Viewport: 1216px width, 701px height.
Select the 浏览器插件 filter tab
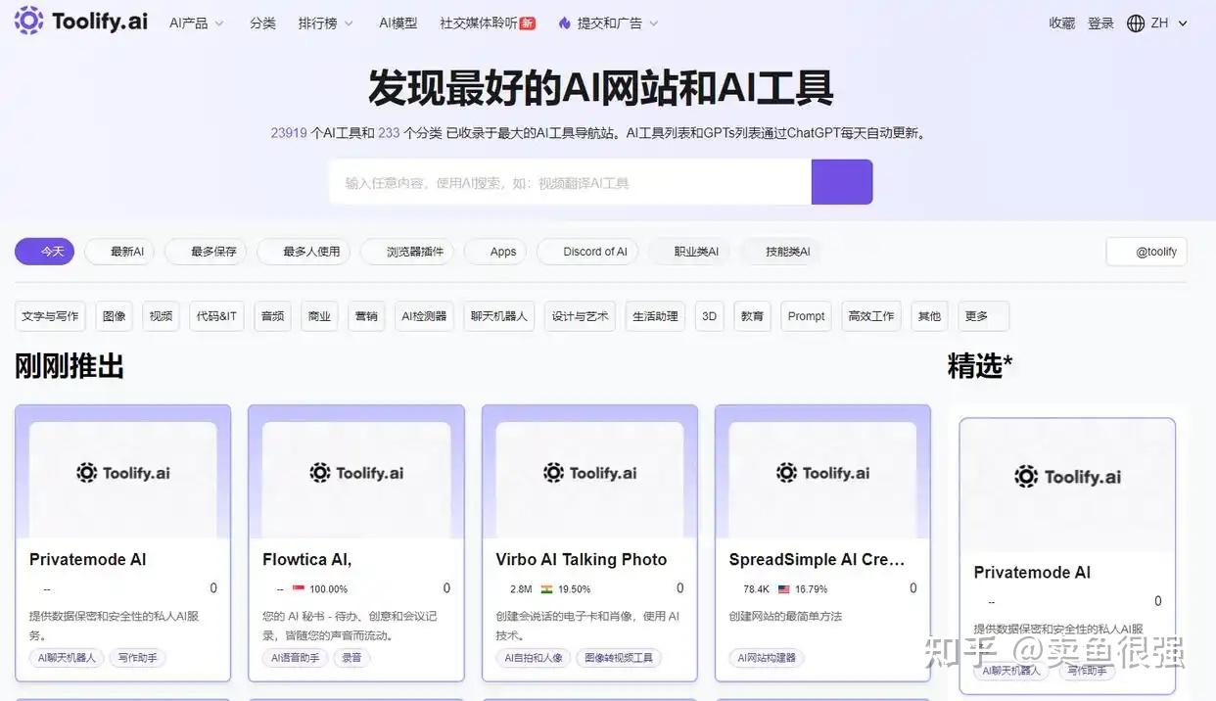[407, 252]
